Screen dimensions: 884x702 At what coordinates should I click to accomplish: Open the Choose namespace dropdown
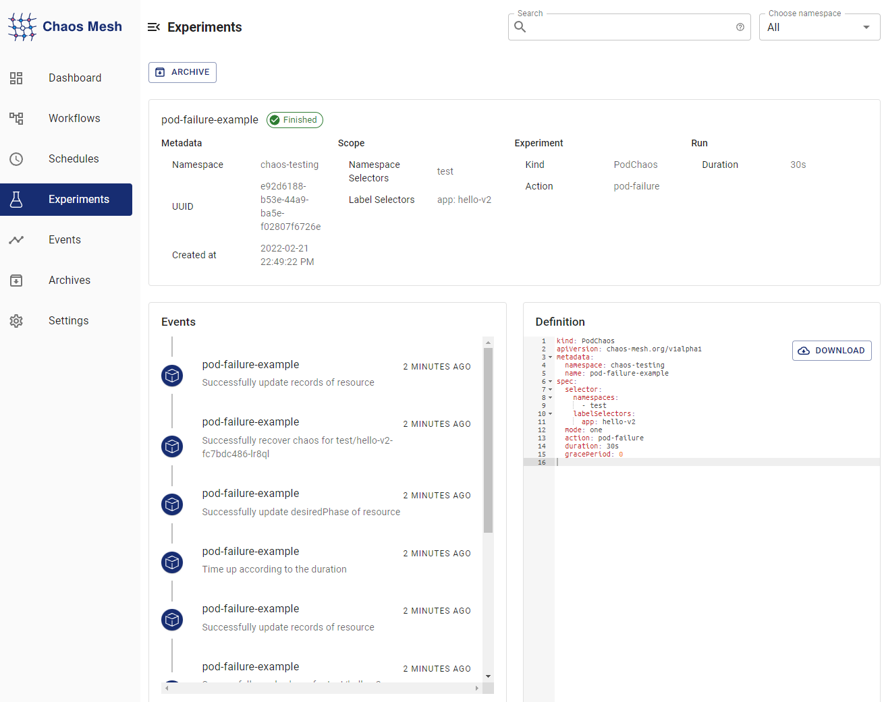[819, 27]
